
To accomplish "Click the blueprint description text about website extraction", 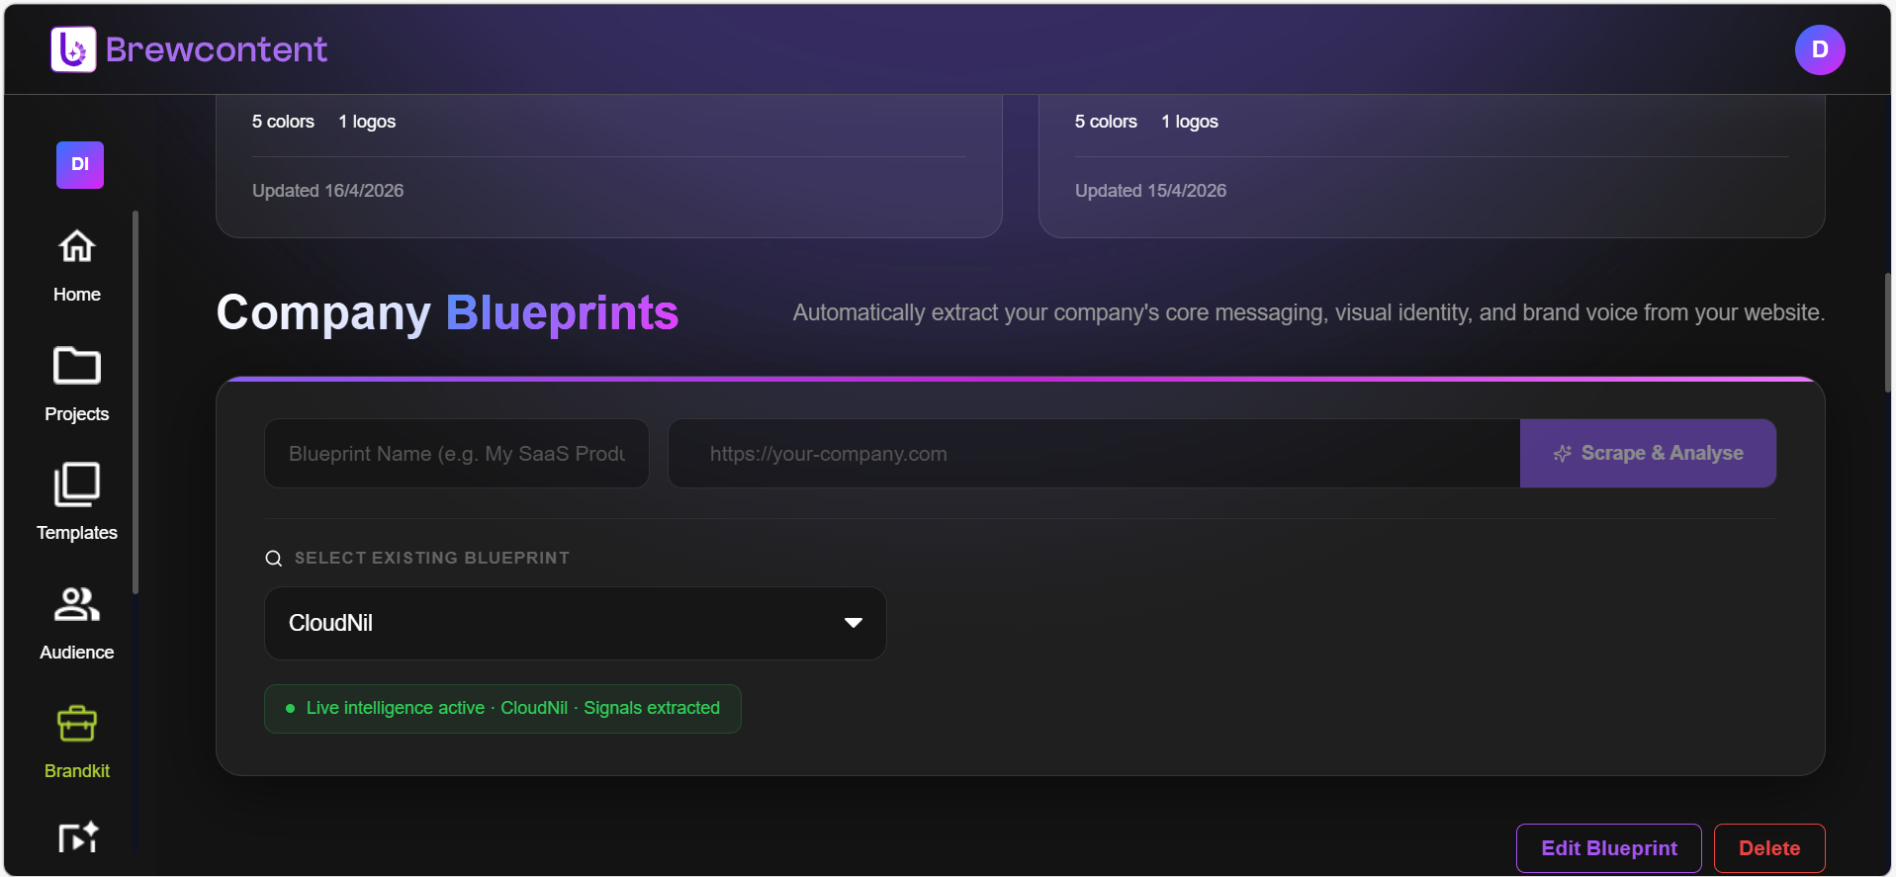I will pos(1309,312).
